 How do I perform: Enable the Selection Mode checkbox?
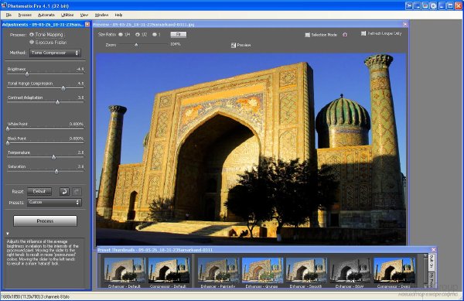(308, 35)
